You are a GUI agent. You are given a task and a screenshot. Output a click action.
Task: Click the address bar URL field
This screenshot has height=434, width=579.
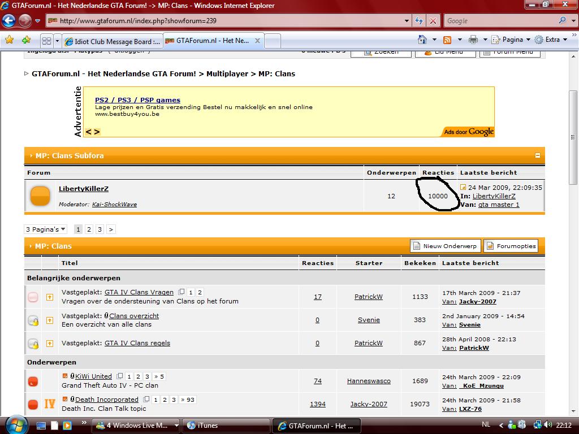pos(225,21)
